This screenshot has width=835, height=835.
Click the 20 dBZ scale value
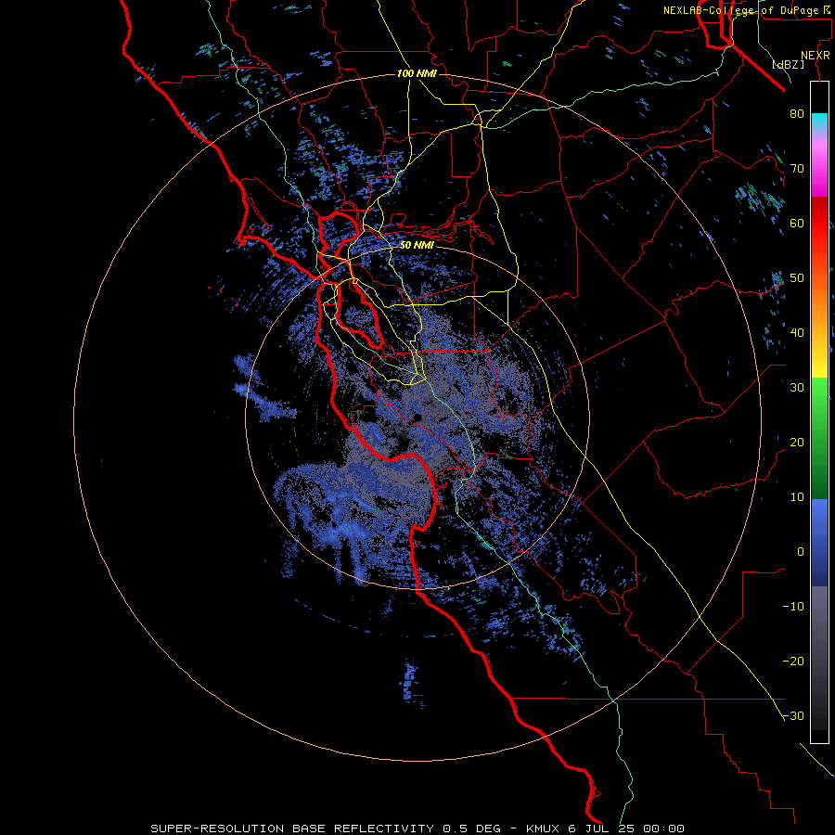[x=797, y=442]
